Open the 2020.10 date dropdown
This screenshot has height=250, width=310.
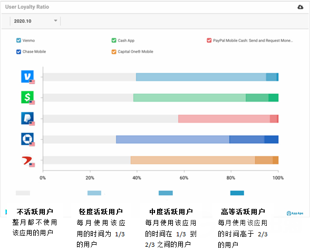[35, 21]
